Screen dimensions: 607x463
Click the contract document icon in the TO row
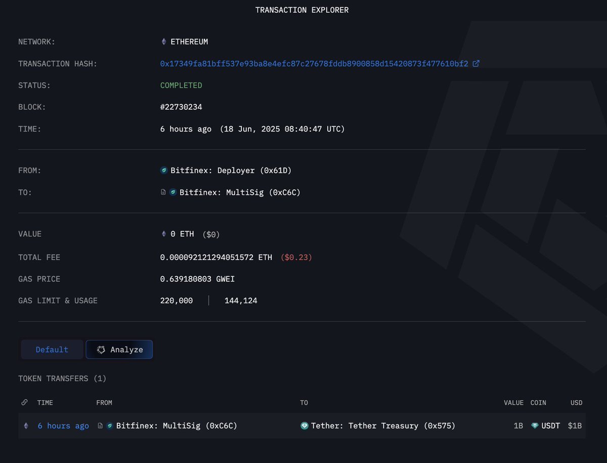click(163, 192)
